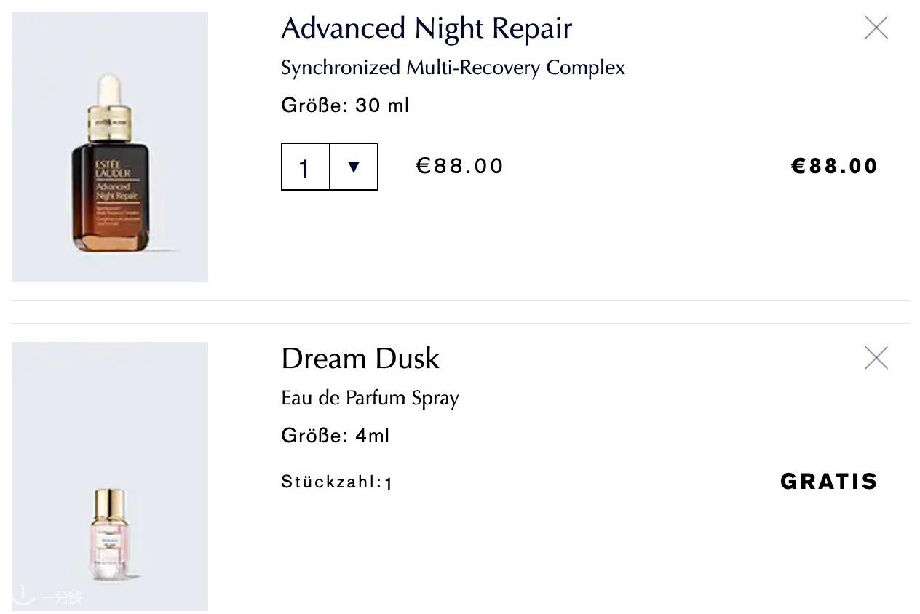Click the Stückzahl: 1 quantity text
The image size is (920, 614).
coord(337,482)
